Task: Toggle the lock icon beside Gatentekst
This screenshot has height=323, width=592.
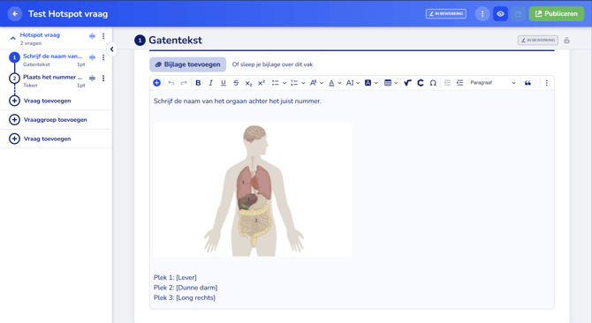Action: 566,41
